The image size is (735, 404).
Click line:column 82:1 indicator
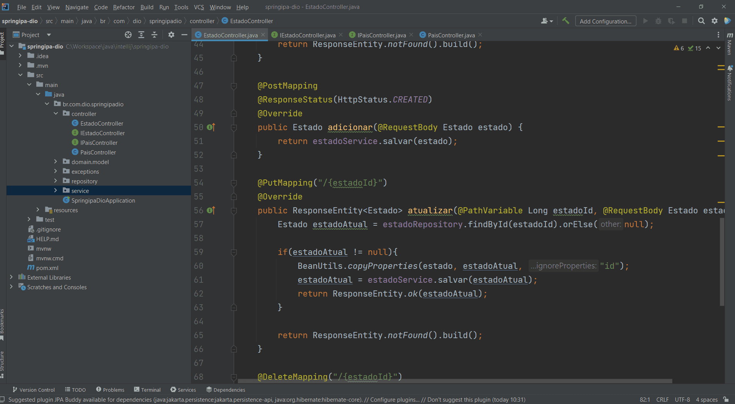point(645,399)
